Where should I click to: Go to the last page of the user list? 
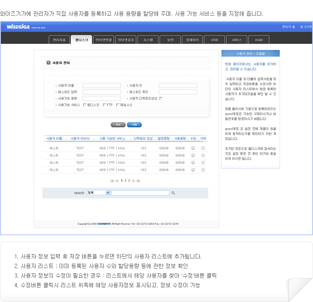pyautogui.click(x=138, y=180)
